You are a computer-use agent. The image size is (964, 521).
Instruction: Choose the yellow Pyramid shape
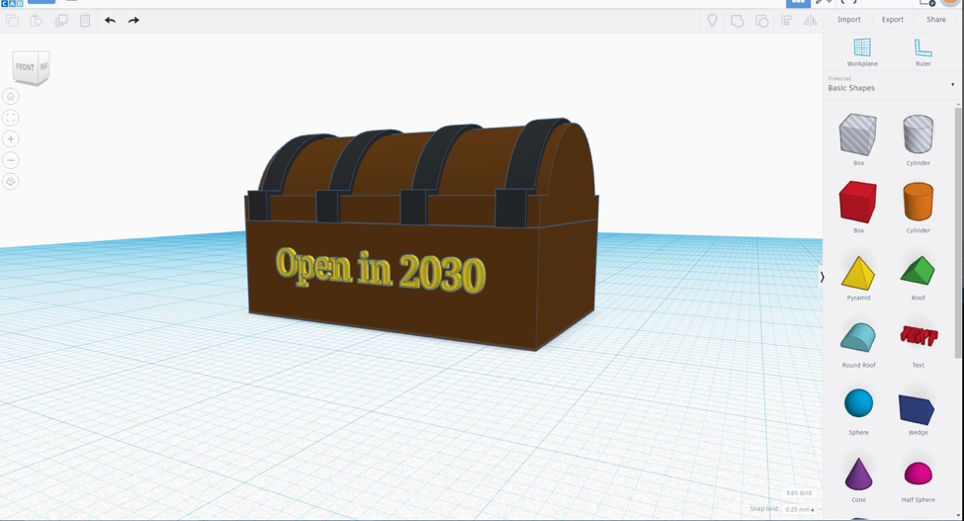(x=858, y=274)
